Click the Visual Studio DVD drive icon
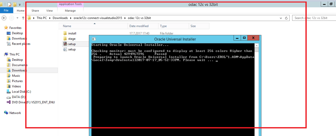Viewport: 336px width, 136px height. click(9, 102)
